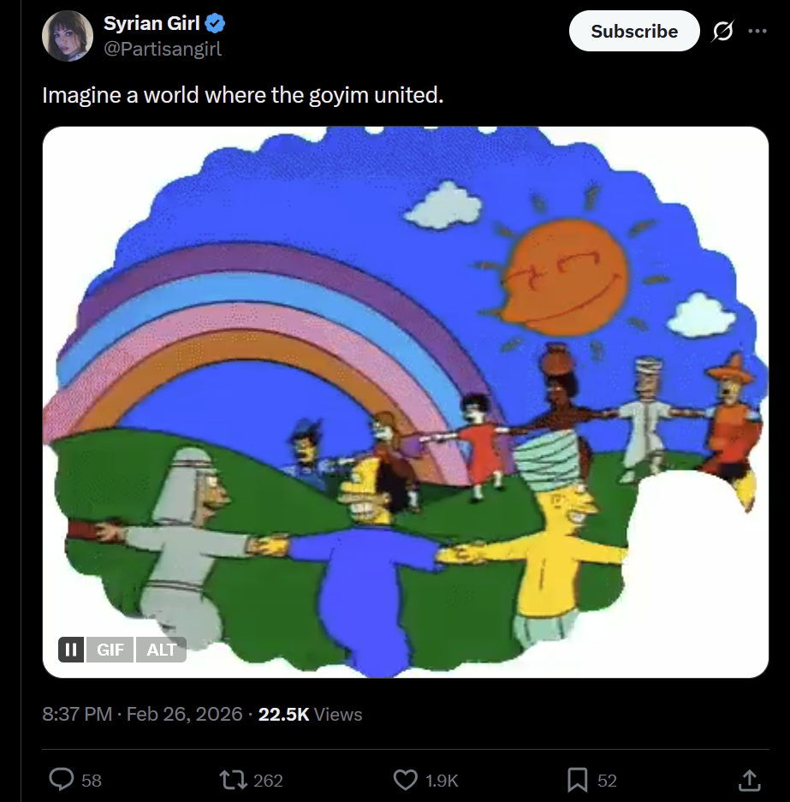
Task: Pause the playing GIF
Action: pos(72,650)
